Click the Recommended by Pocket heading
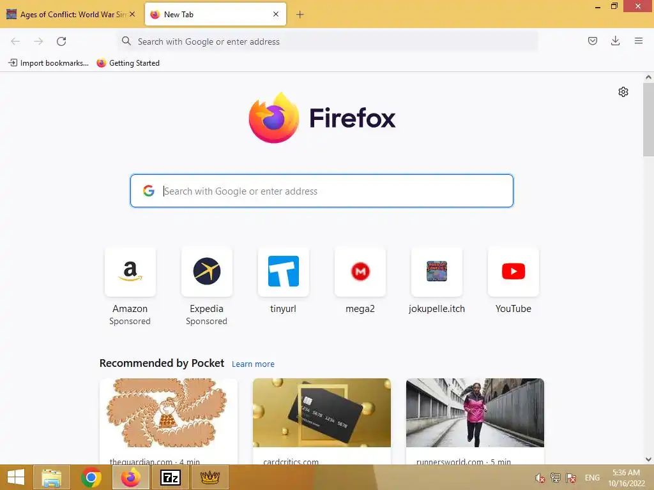Image resolution: width=654 pixels, height=490 pixels. (162, 363)
